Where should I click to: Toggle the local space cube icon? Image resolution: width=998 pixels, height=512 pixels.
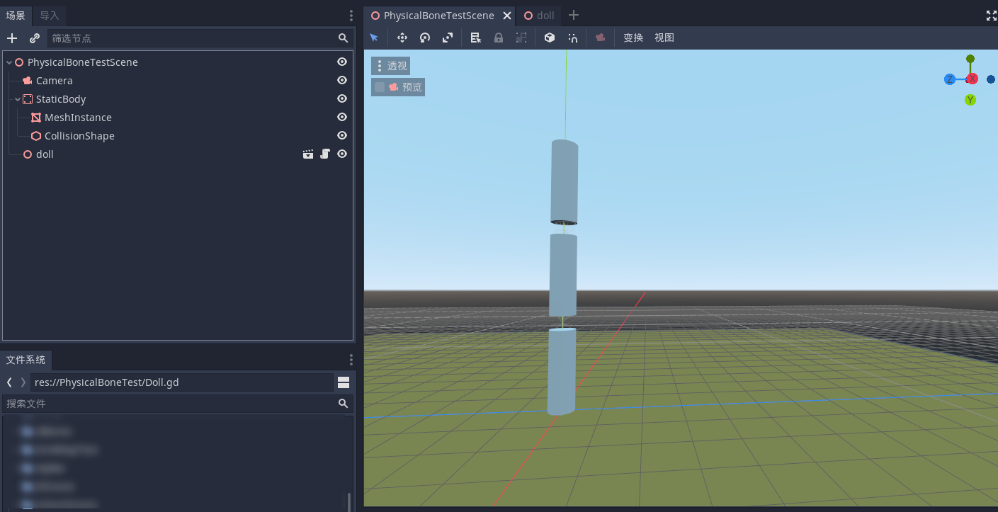coord(550,38)
